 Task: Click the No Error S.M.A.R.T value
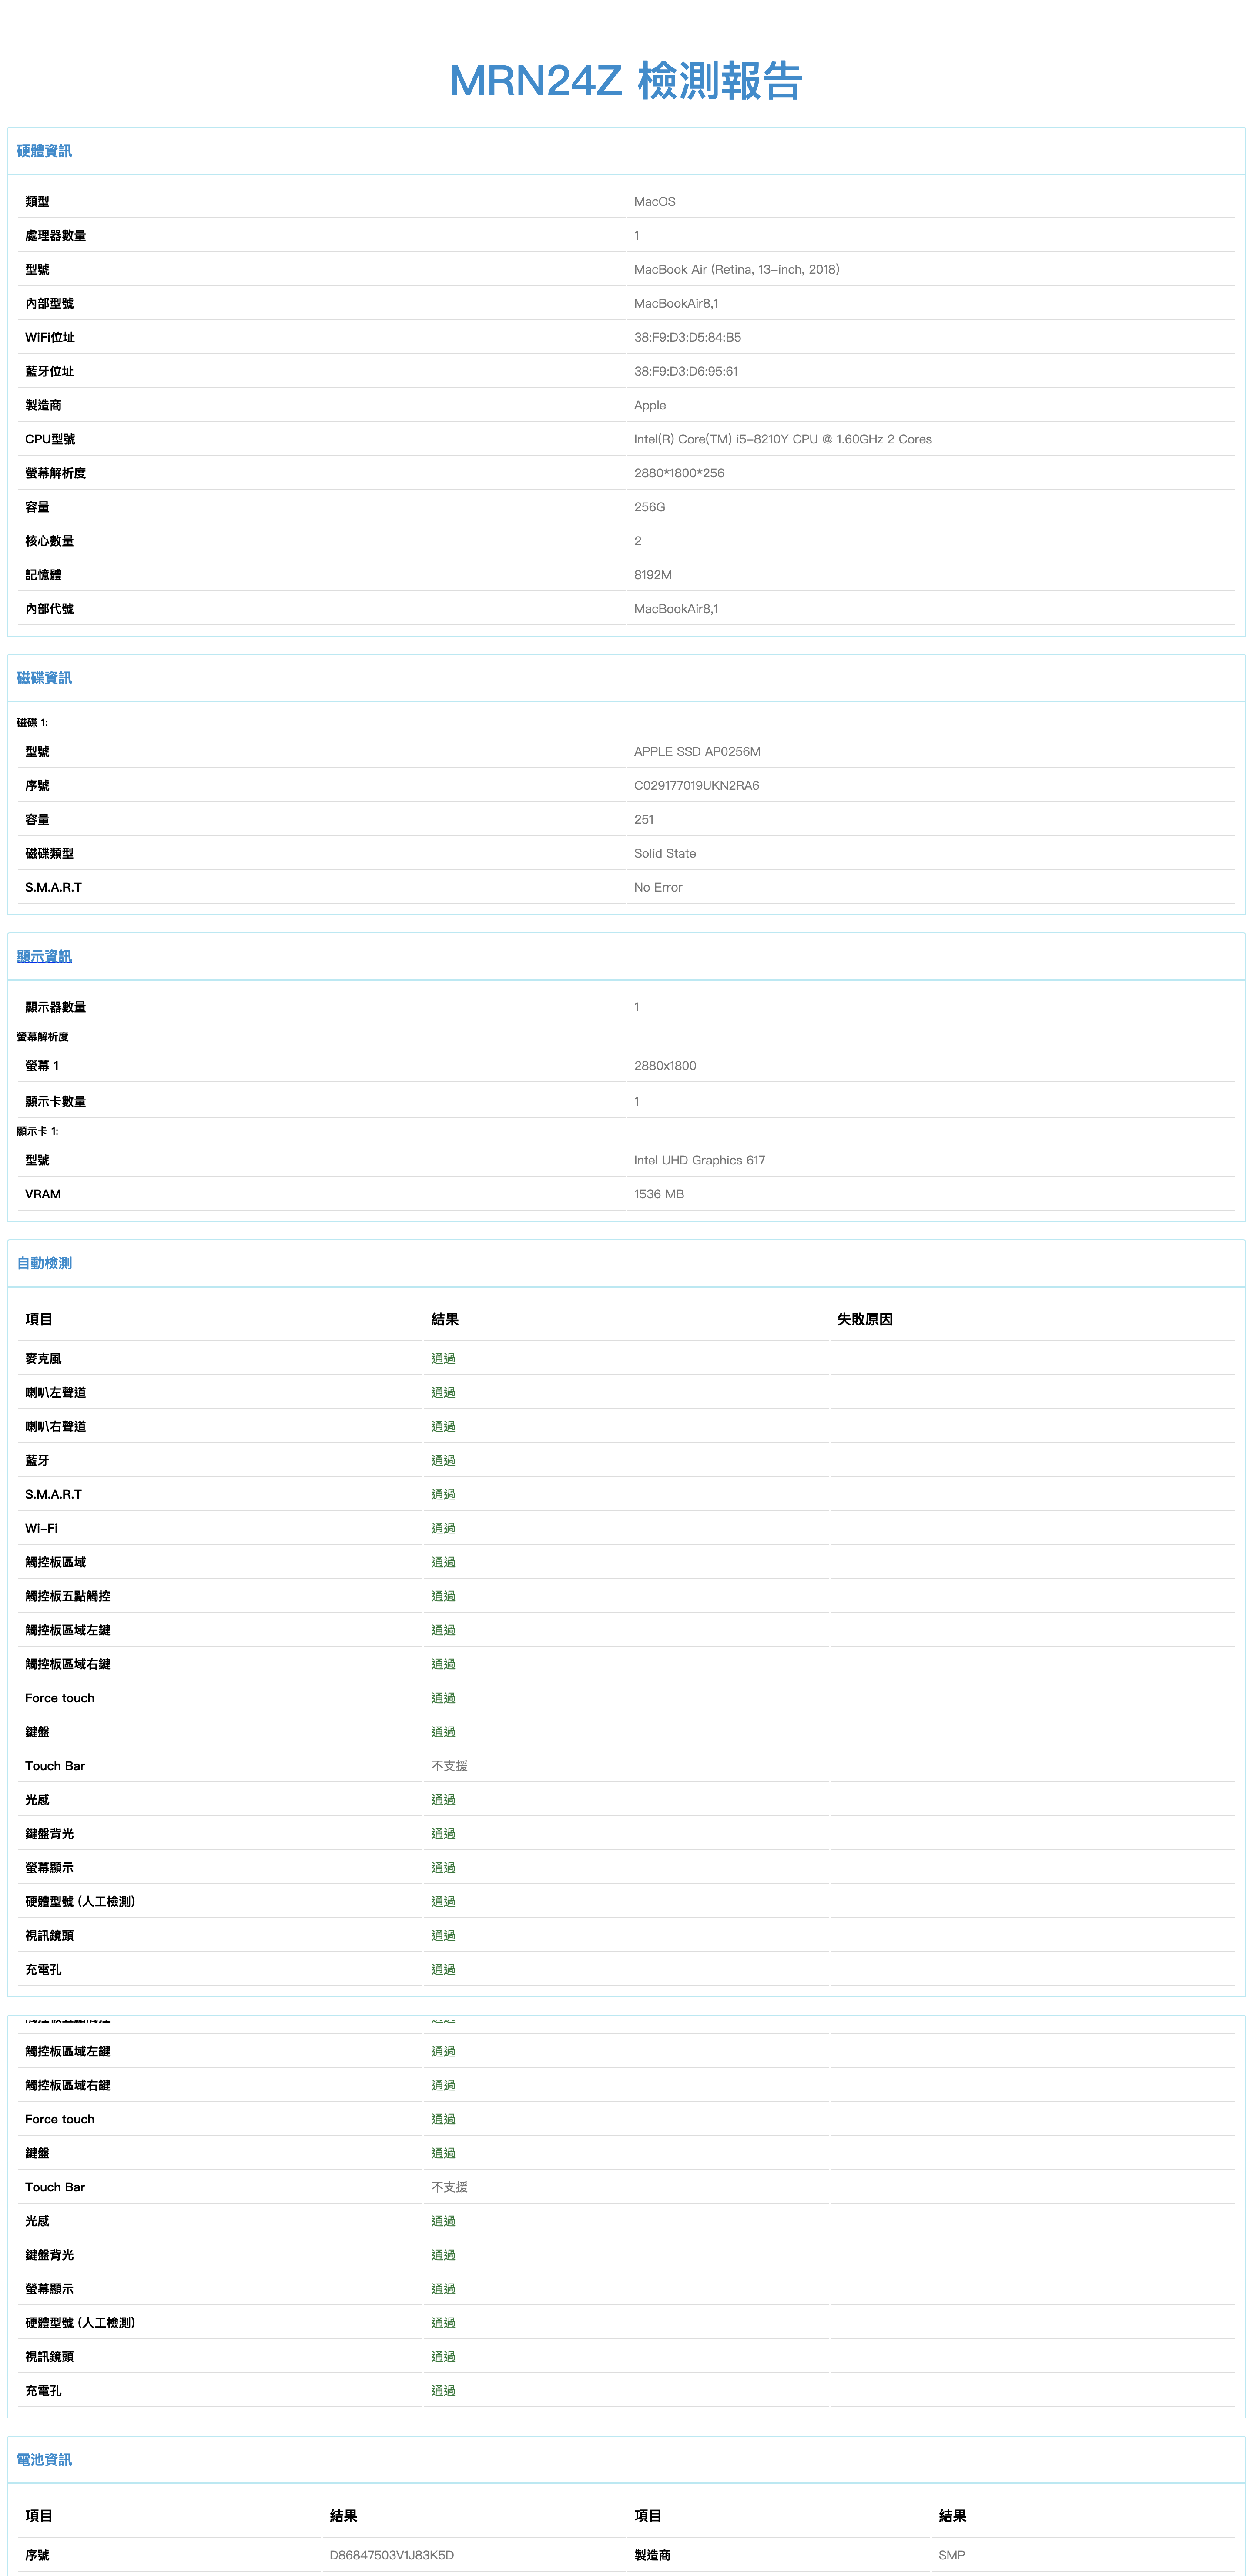pyautogui.click(x=658, y=888)
